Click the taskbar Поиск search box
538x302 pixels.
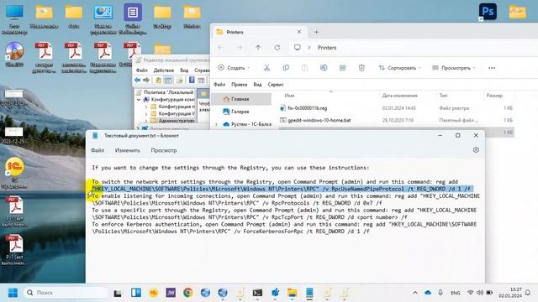tap(66, 293)
